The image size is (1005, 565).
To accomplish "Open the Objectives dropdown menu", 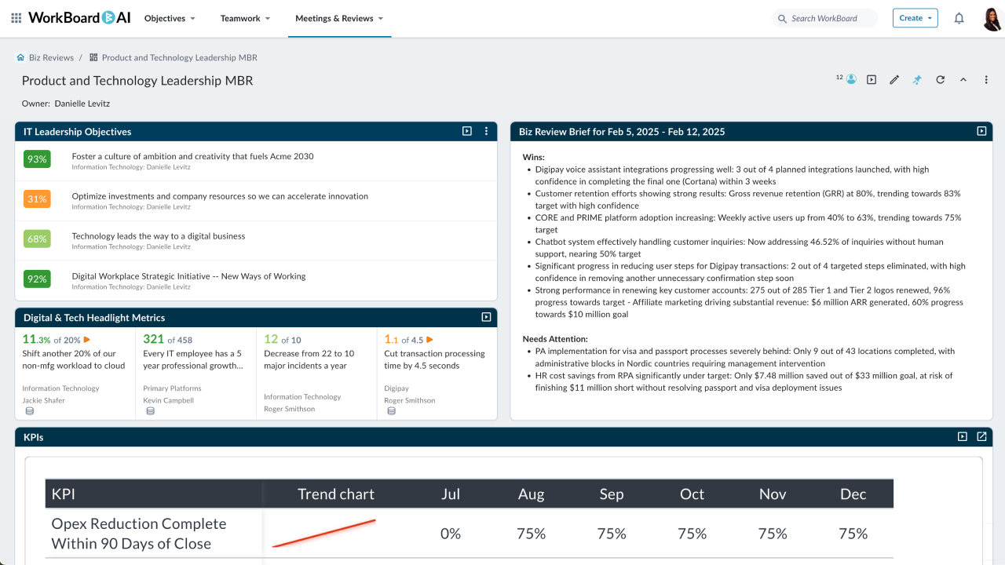I will [x=170, y=18].
